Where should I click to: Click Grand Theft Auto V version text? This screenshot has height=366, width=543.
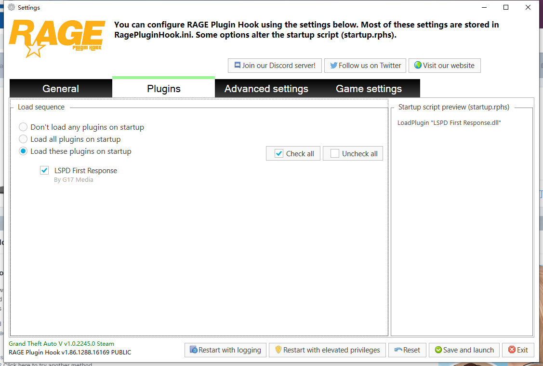pyautogui.click(x=61, y=343)
